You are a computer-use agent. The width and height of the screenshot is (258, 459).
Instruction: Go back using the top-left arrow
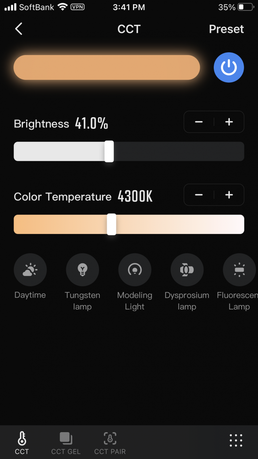pos(19,29)
